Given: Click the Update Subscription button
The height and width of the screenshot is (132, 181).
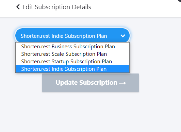Looking at the screenshot, I should (x=90, y=83).
